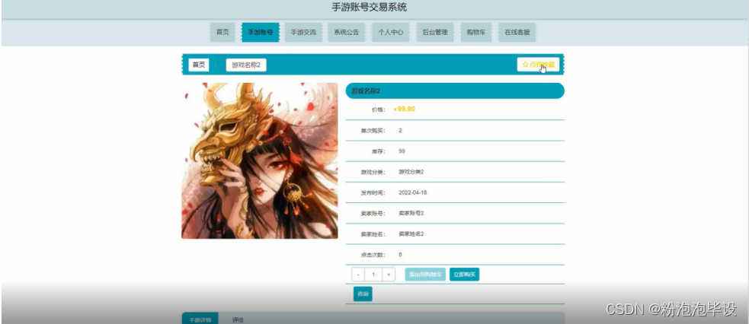Click the 卖家姓名2 value

pos(411,234)
